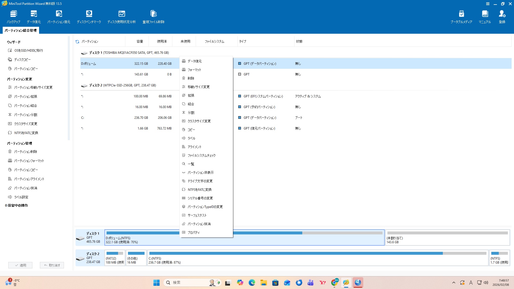Show hidden icons in system tray

click(x=454, y=283)
